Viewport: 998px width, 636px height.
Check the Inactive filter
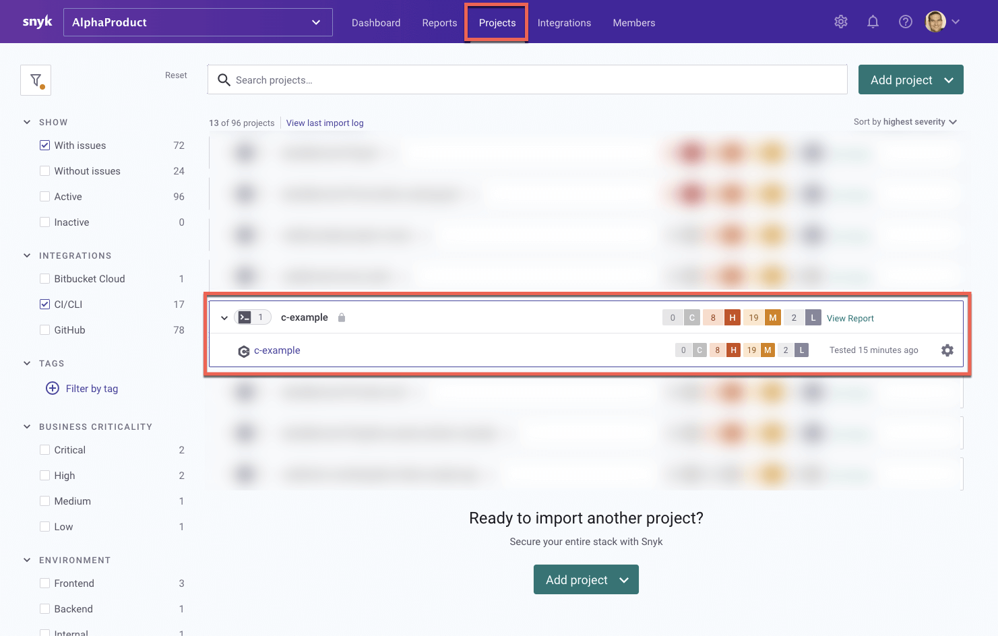click(45, 222)
